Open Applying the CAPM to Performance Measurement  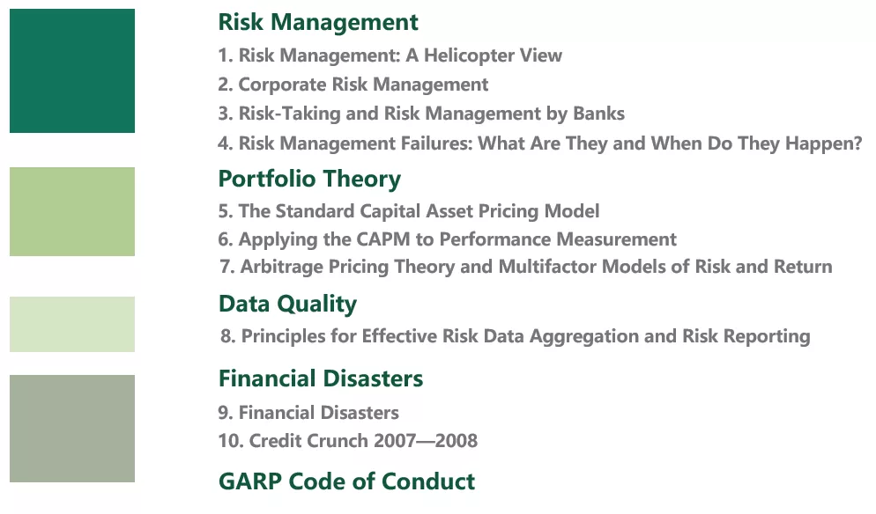pos(447,239)
